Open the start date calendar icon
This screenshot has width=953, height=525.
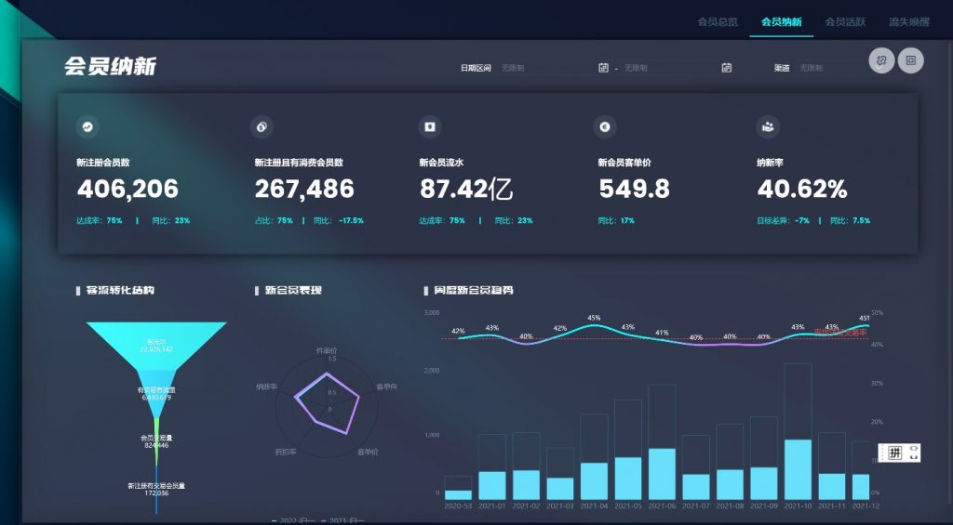603,68
